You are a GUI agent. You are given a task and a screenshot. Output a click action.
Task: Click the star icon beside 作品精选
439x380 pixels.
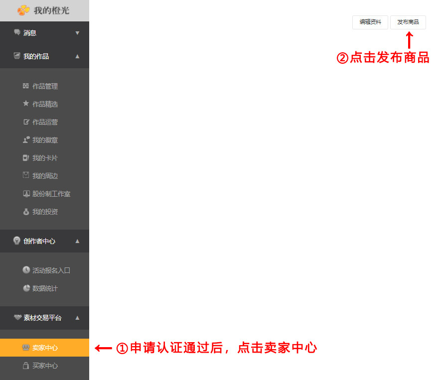tap(26, 104)
